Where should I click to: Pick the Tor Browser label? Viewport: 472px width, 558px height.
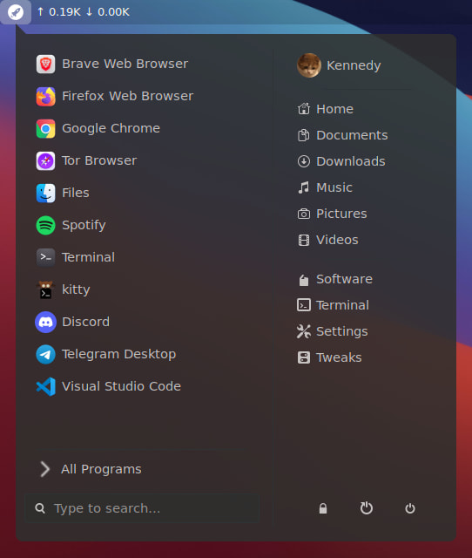point(99,160)
